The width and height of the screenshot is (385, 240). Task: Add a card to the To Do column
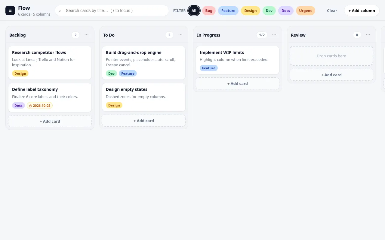144,121
